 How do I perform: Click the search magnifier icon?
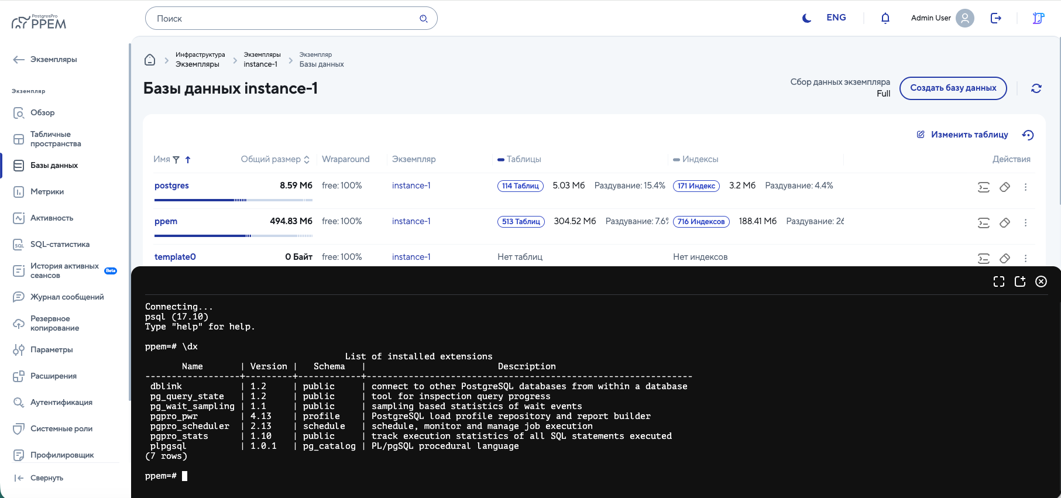point(424,19)
